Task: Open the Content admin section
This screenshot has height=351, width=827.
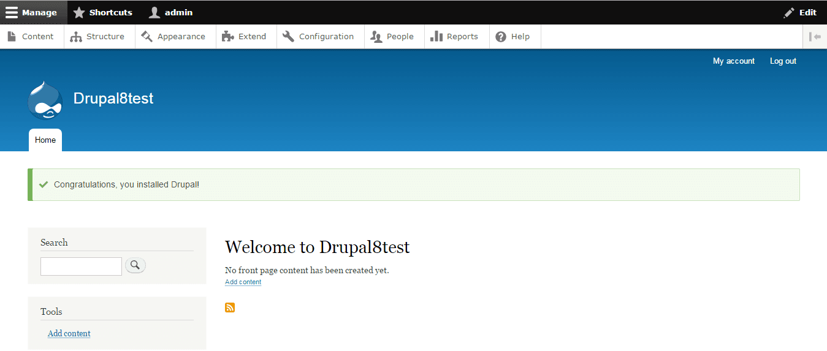Action: point(31,37)
